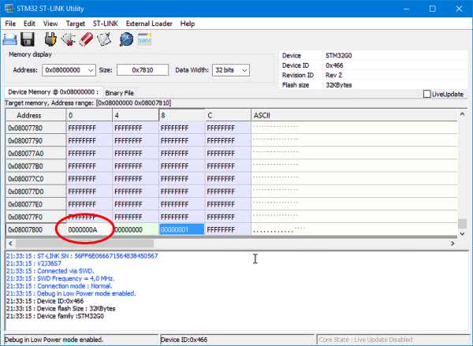Viewport: 473px width, 346px height.
Task: Expand the Address dropdown list
Action: 91,71
